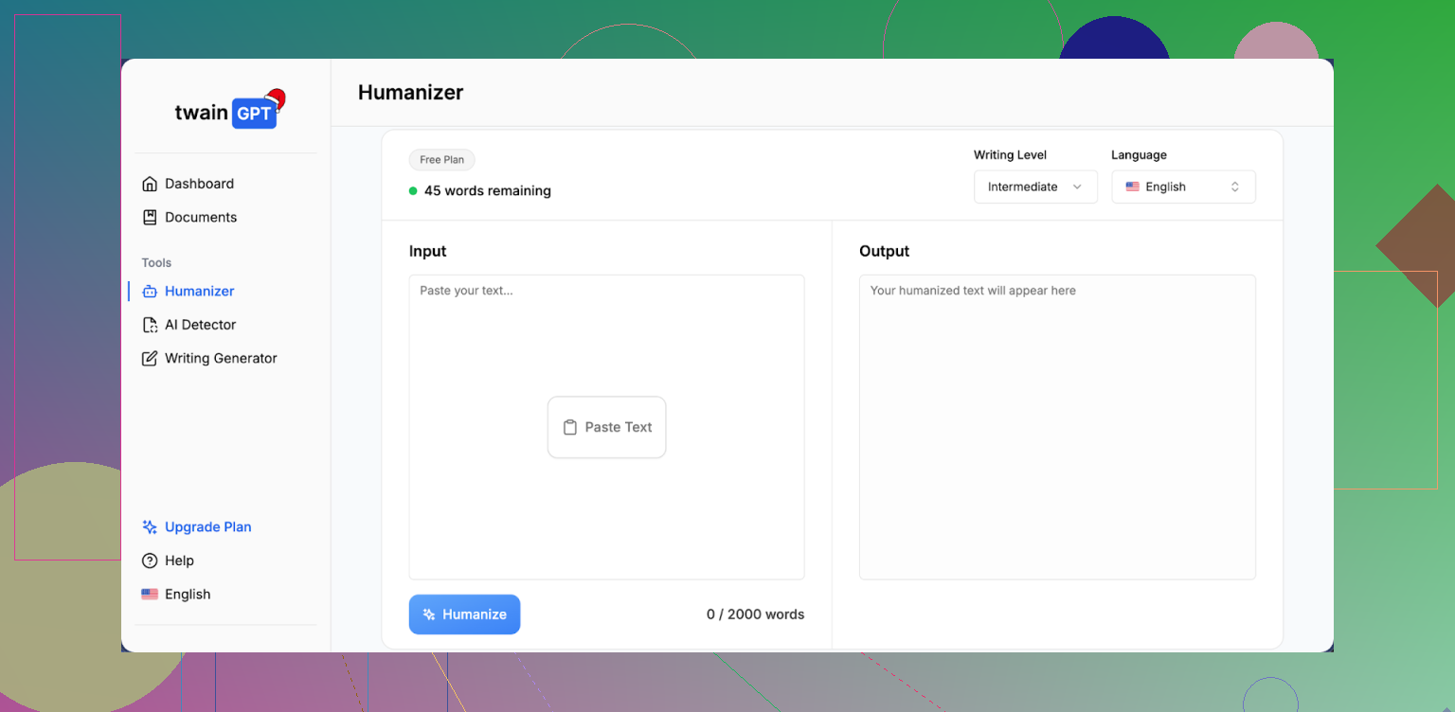Click the twainGPT logo
The image size is (1455, 712).
(x=228, y=111)
